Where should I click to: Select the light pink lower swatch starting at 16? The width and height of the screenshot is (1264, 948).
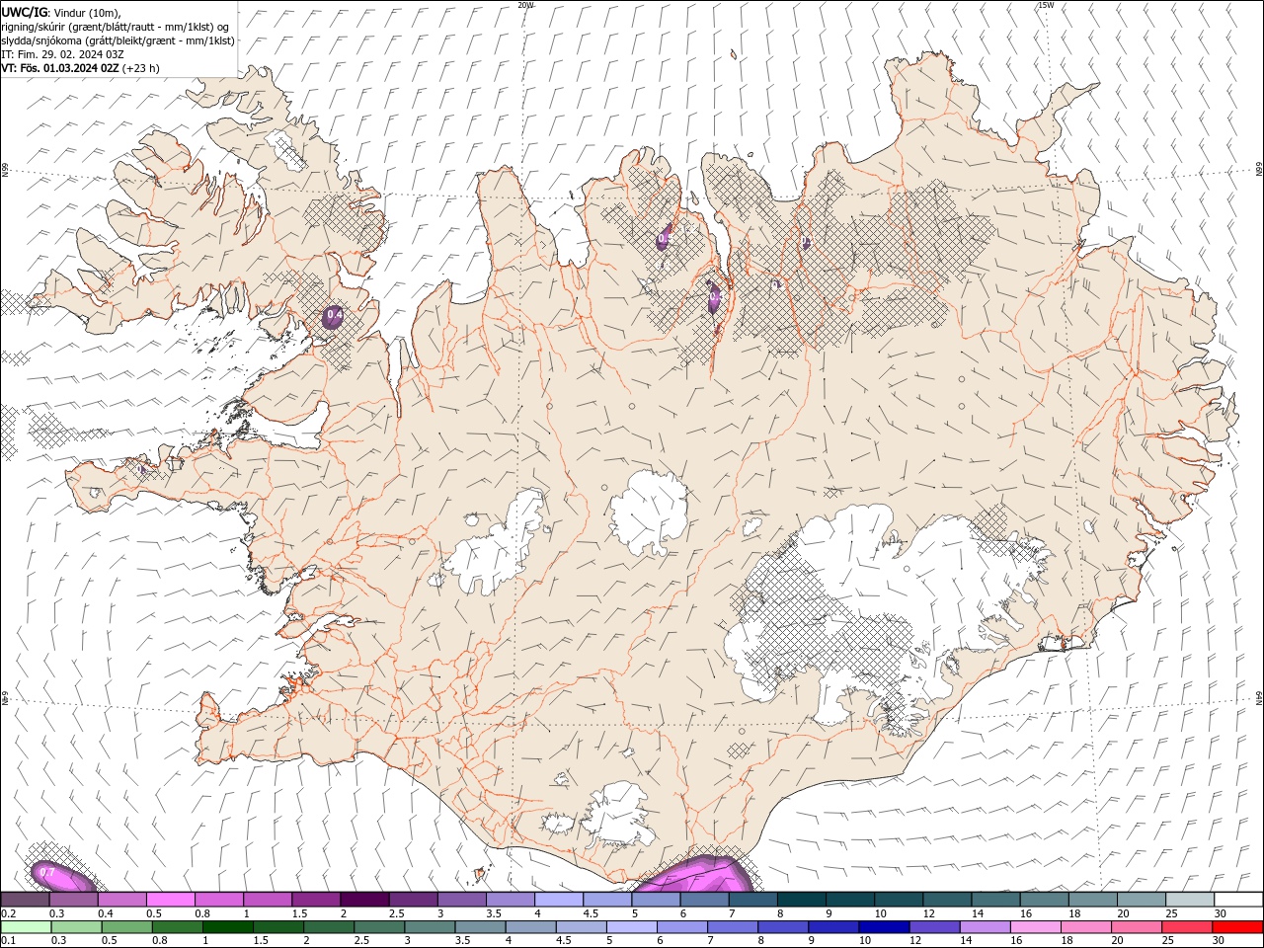click(x=1036, y=927)
